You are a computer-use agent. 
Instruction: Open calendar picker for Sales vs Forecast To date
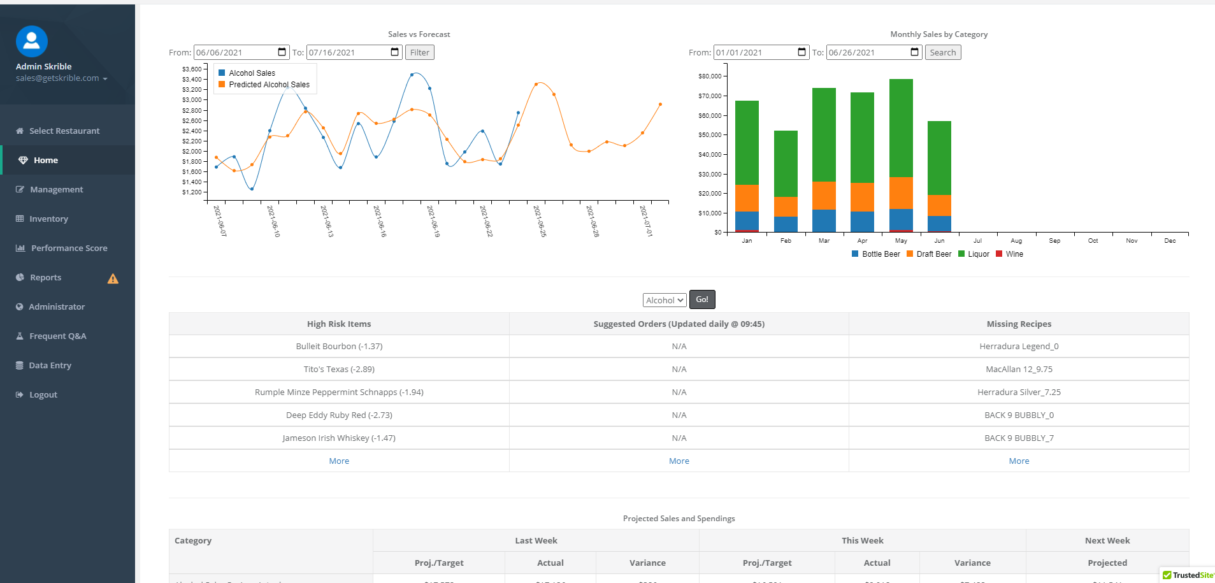pos(395,52)
